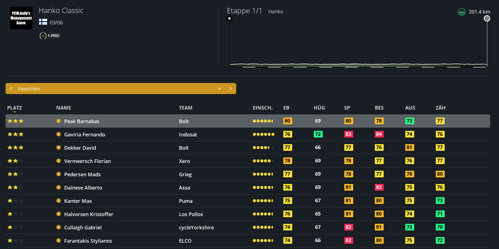Image resolution: width=499 pixels, height=249 pixels.
Task: Open the PCM.daily's Management Game logo
Action: click(x=21, y=18)
